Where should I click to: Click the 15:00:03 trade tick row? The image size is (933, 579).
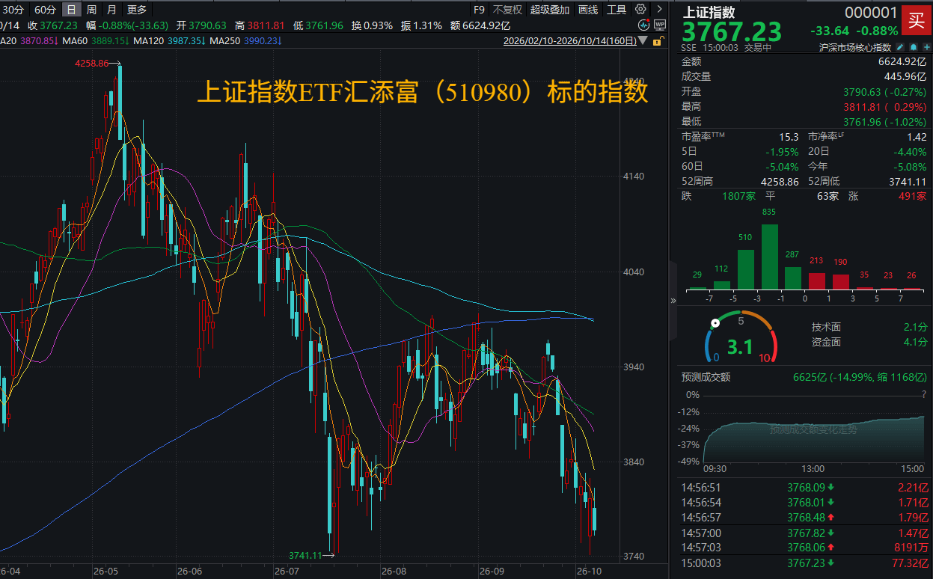tap(804, 563)
